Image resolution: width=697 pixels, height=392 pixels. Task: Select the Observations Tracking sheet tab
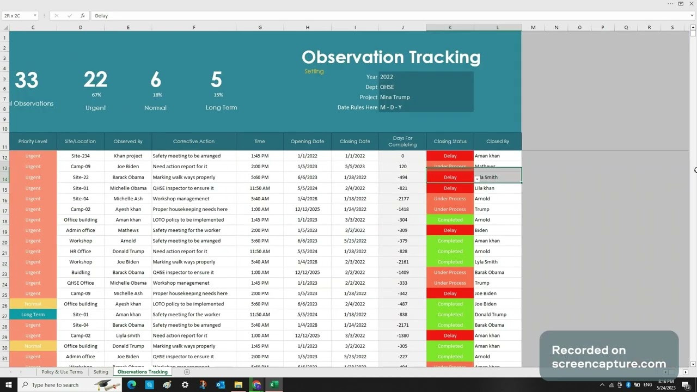pos(143,372)
